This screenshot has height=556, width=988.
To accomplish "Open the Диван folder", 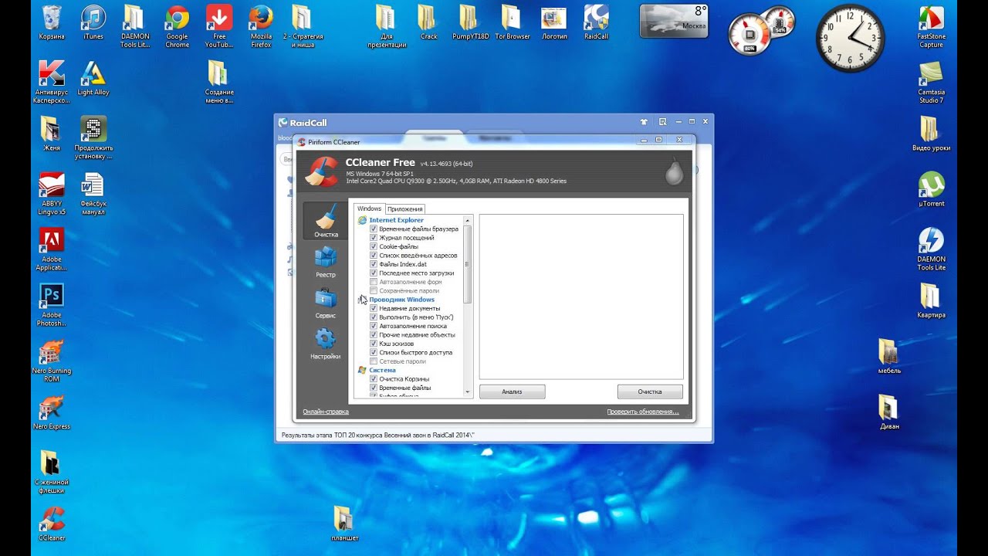I will [x=889, y=412].
